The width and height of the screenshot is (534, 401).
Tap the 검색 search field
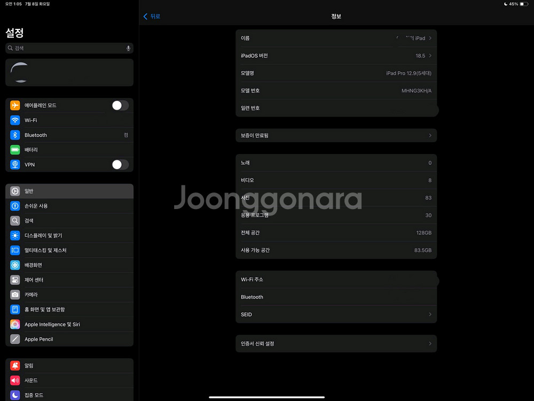pyautogui.click(x=69, y=49)
